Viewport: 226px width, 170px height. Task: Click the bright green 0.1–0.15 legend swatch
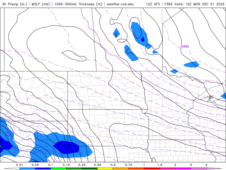pyautogui.click(x=58, y=169)
